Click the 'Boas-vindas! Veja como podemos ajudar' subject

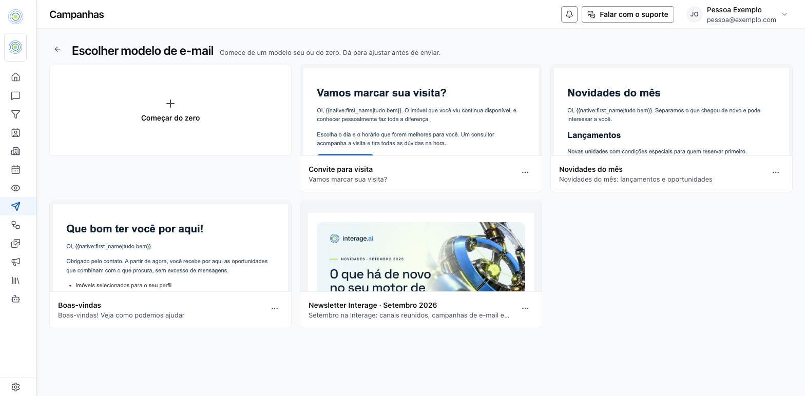pyautogui.click(x=121, y=315)
